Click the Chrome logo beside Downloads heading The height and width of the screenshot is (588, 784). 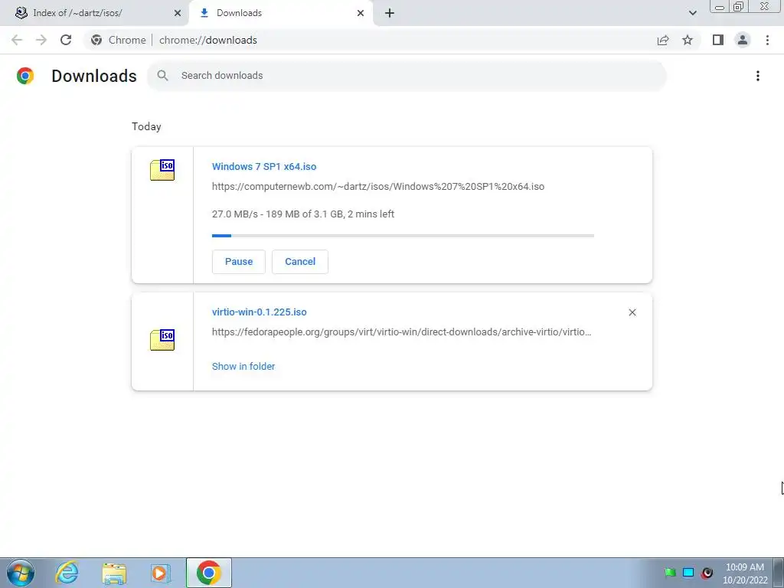pyautogui.click(x=25, y=76)
